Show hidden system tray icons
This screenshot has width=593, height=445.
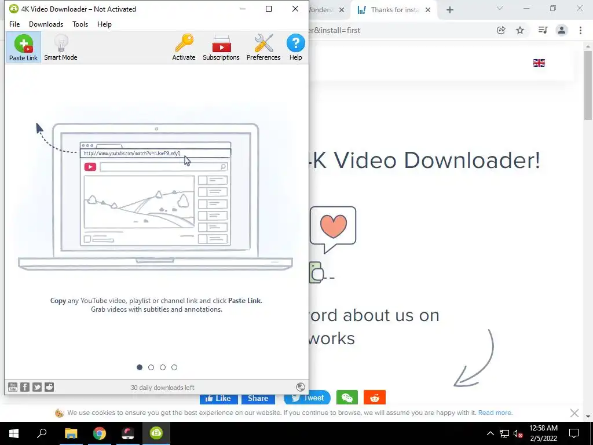point(490,433)
